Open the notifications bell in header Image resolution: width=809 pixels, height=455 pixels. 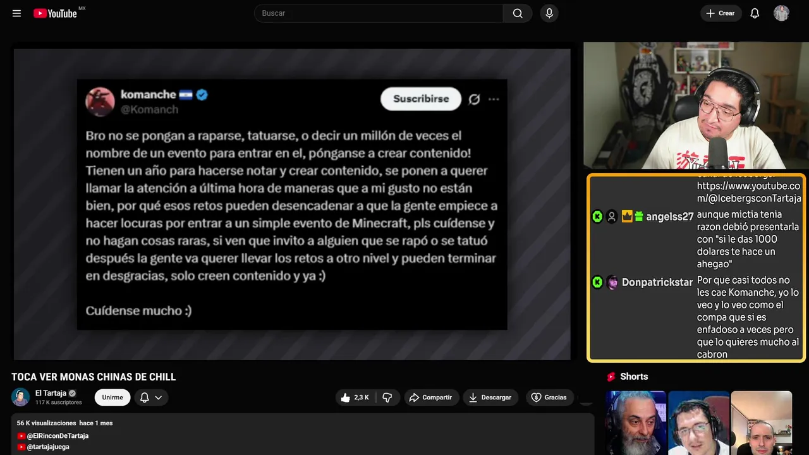[x=755, y=13]
